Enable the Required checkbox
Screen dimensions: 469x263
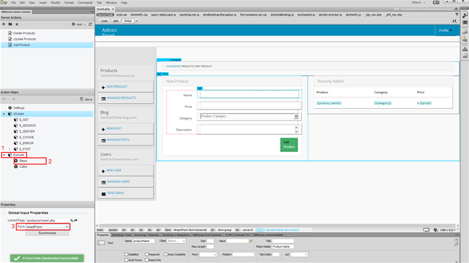click(x=147, y=254)
